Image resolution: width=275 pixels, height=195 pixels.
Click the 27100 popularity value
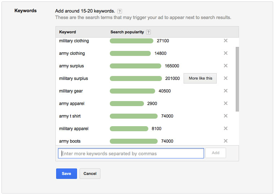(x=163, y=41)
